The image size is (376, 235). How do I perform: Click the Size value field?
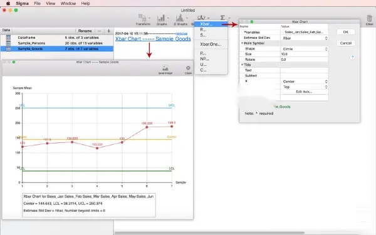(x=304, y=54)
